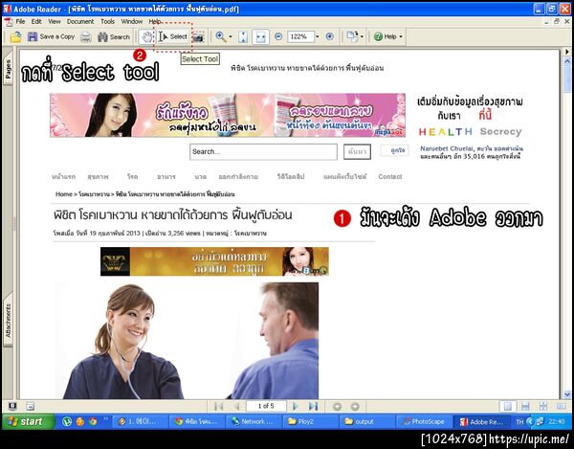The image size is (574, 449).
Task: Go to next page arrow
Action: (295, 406)
